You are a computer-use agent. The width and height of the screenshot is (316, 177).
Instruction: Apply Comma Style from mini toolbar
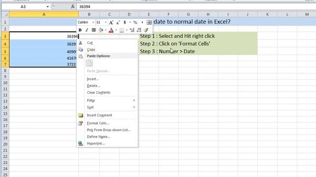142,23
